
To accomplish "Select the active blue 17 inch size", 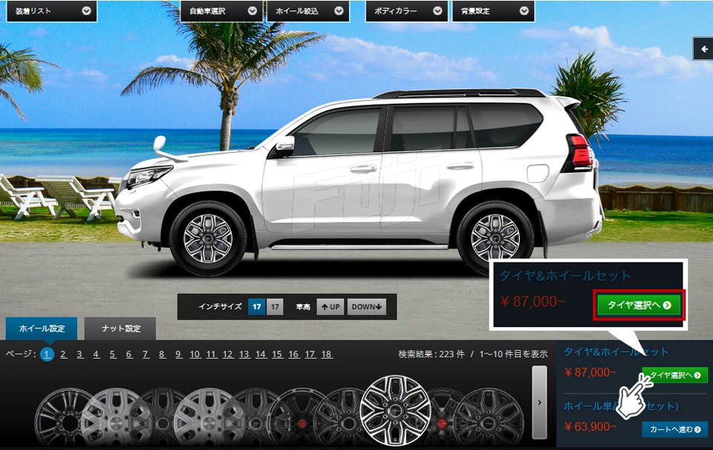I will tap(256, 306).
